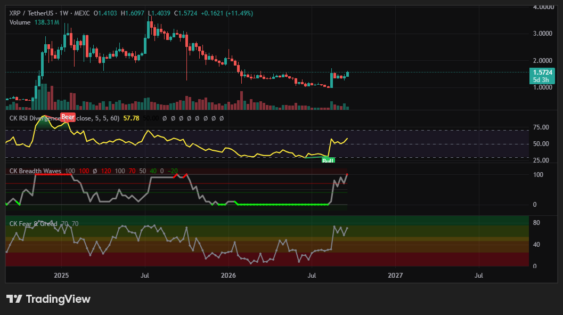Viewport: 563px width, 315px height.
Task: Click the yellow RSI value 57.78
Action: (131, 118)
